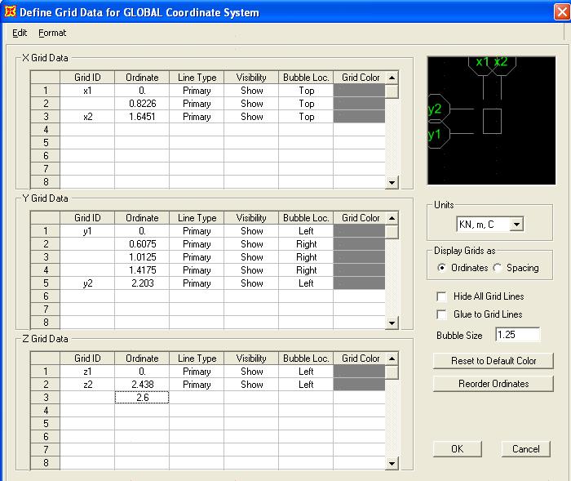Click Z Grid Data Grid Color column header
This screenshot has height=481, width=571.
pyautogui.click(x=361, y=359)
